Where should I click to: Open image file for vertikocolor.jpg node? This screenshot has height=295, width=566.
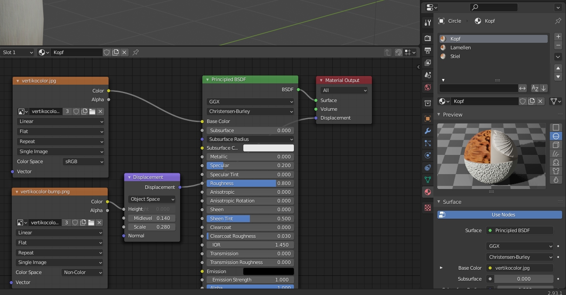click(92, 112)
